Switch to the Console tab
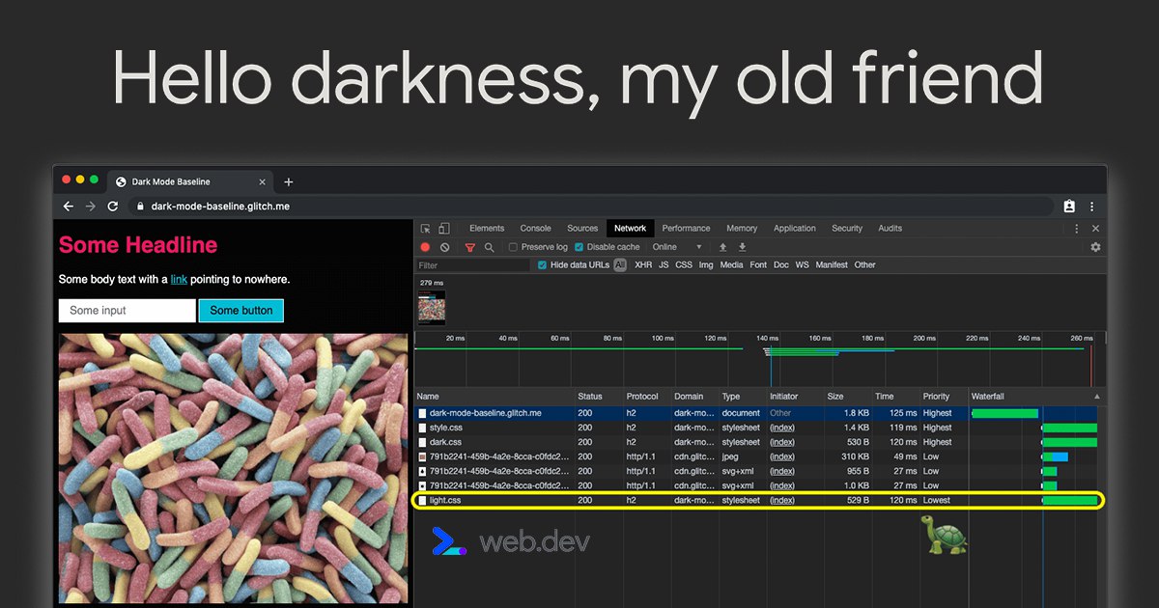Image resolution: width=1159 pixels, height=608 pixels. point(535,229)
